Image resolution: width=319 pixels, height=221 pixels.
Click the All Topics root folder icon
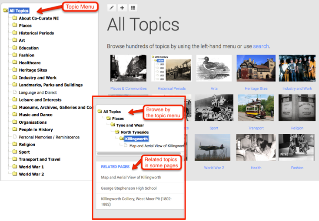click(x=5, y=10)
